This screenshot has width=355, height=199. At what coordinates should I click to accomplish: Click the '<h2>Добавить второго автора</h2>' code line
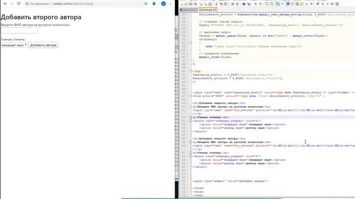pyautogui.click(x=219, y=139)
